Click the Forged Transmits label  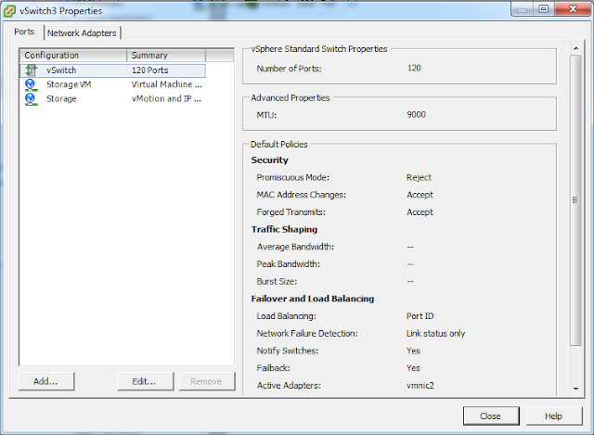pos(291,212)
